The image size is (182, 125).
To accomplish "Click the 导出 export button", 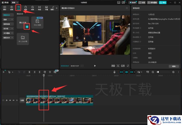I will (163, 3).
